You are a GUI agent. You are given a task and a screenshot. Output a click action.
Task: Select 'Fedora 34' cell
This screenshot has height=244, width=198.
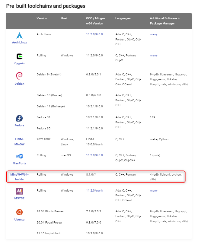coord(43,117)
